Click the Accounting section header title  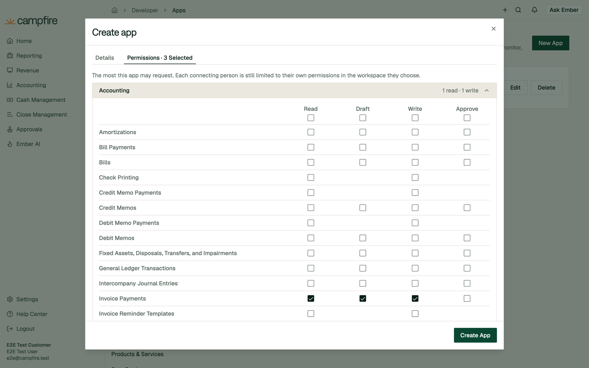pyautogui.click(x=114, y=91)
